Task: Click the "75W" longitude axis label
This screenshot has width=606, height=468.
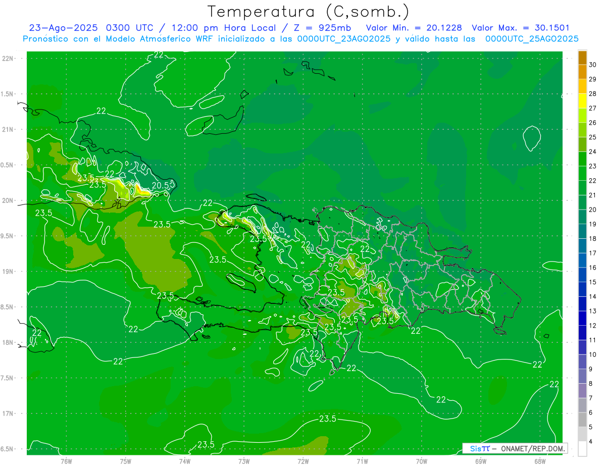Action: click(x=126, y=461)
